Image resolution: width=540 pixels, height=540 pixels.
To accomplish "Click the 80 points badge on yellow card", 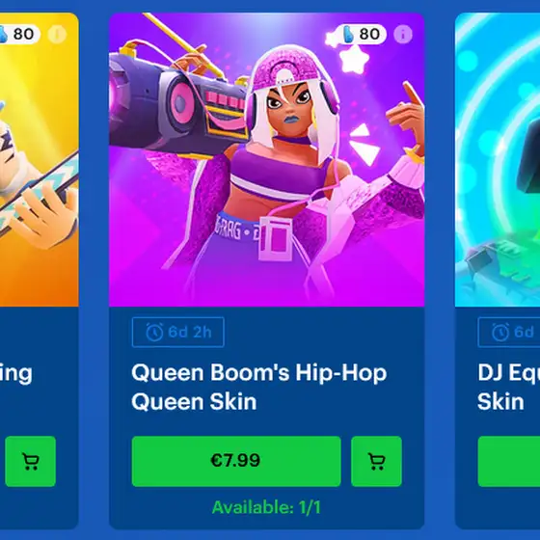I will (x=19, y=34).
